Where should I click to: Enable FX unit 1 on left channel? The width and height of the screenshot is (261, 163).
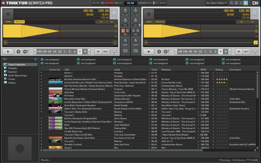[123, 31]
